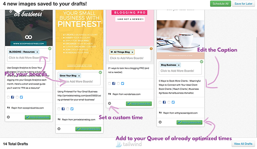Screen dimensions: 257x149
Task: Remove the Grow Your Blog board tag
Action: (x=79, y=76)
